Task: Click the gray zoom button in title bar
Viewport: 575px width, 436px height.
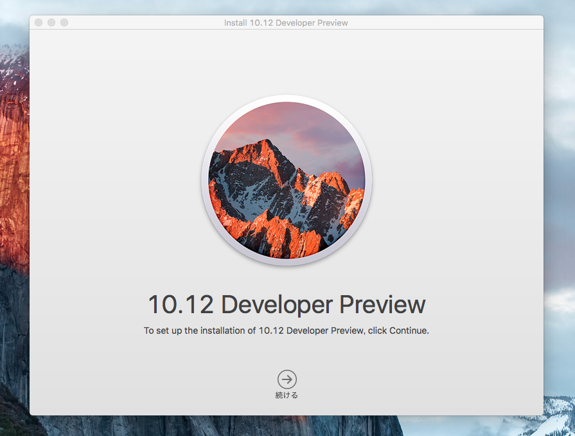Action: pyautogui.click(x=64, y=23)
